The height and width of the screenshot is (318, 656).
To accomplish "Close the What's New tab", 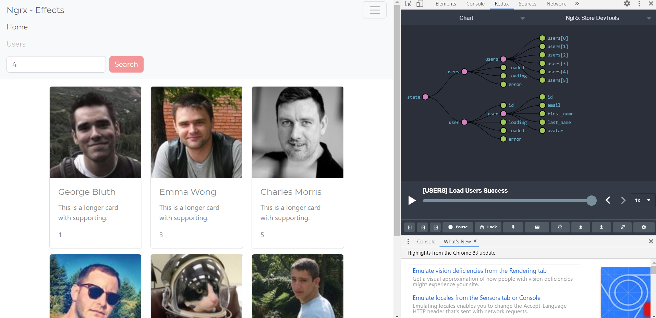I will coord(475,241).
